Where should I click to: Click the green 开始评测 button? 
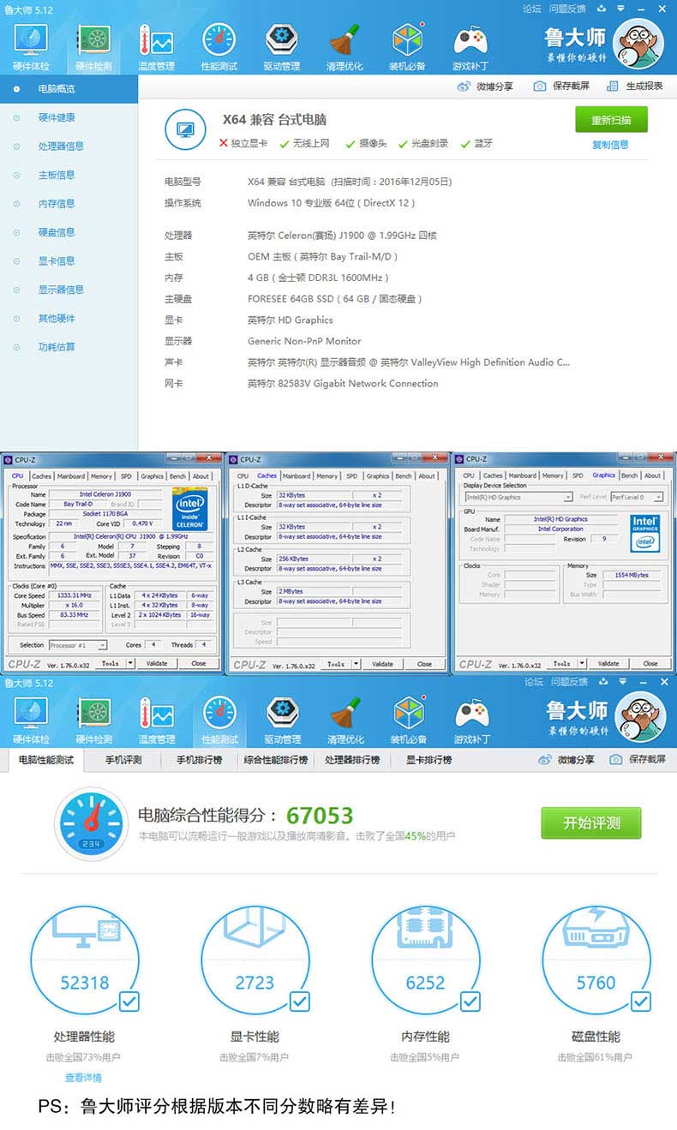click(x=590, y=823)
